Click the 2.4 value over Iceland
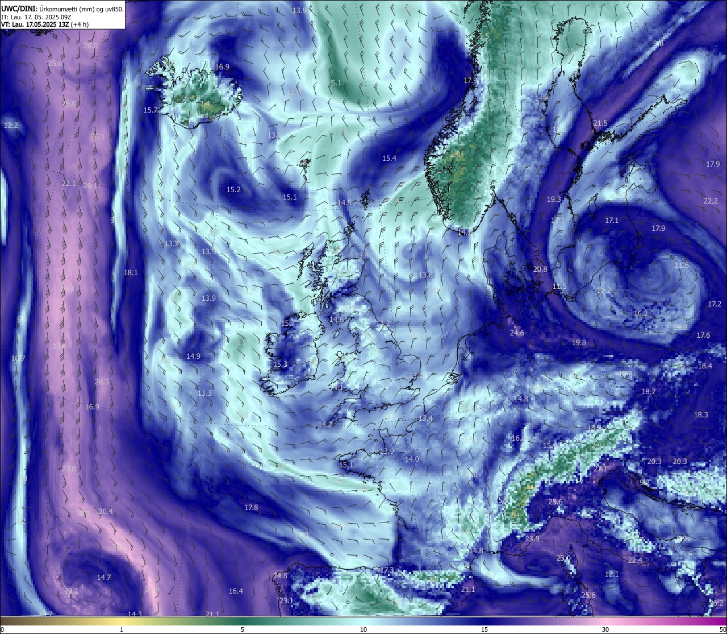 [x=204, y=104]
